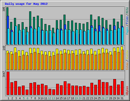Screen dimensions: 130x101
Task: Click day 30 on the x-axis
Action: [x=118, y=98]
